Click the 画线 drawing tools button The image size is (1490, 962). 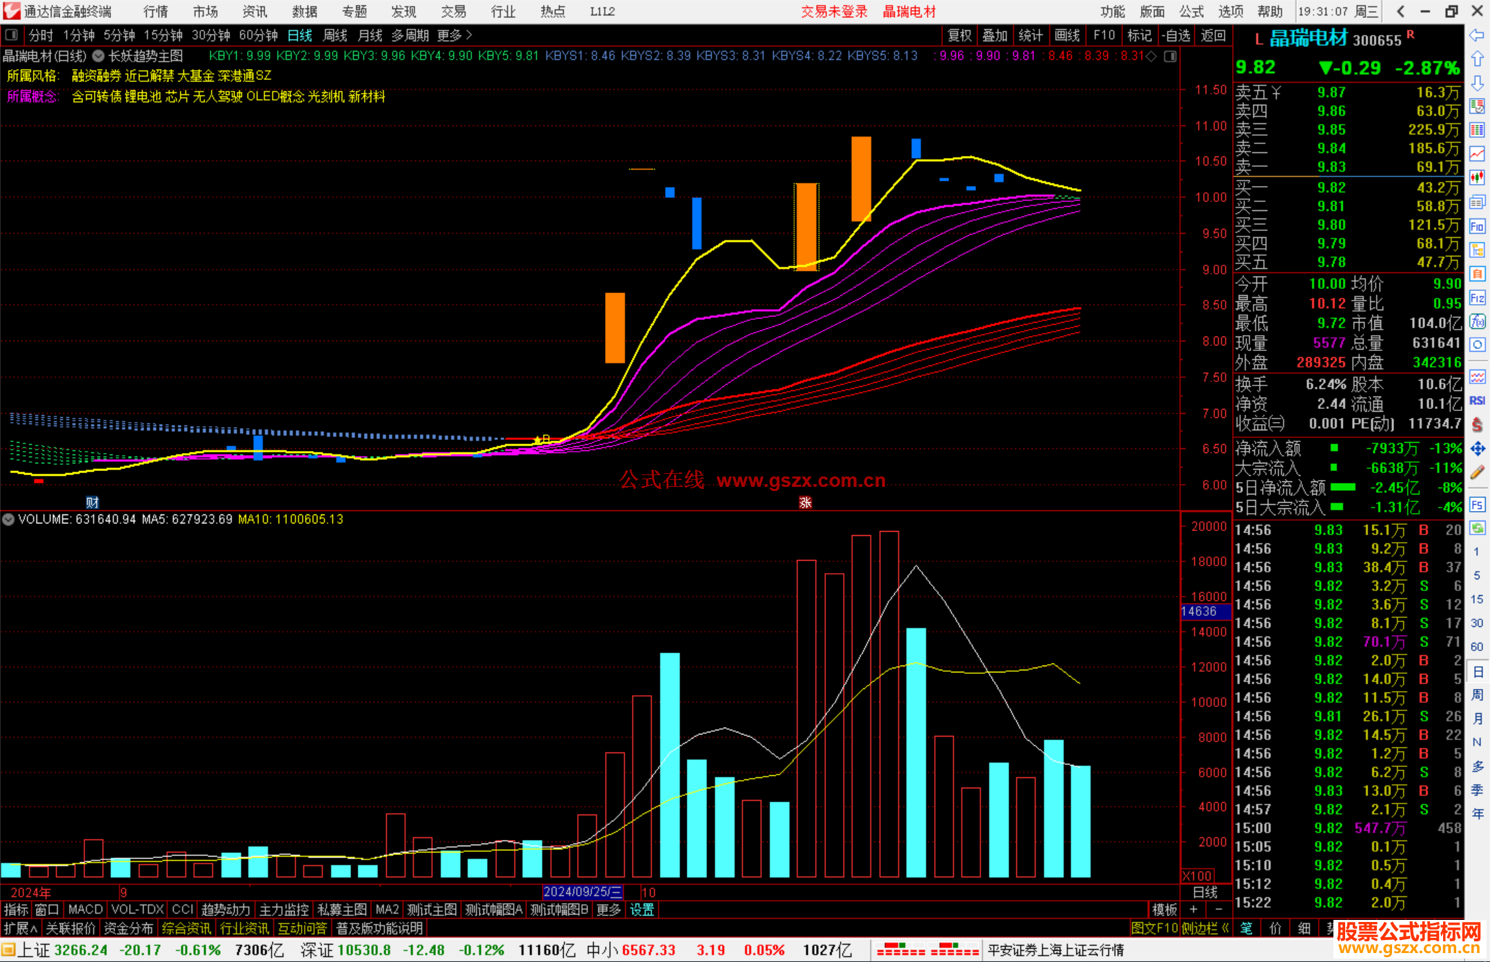point(1067,35)
